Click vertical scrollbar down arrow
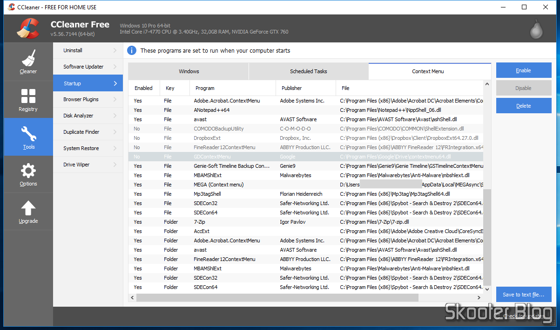 pyautogui.click(x=487, y=289)
